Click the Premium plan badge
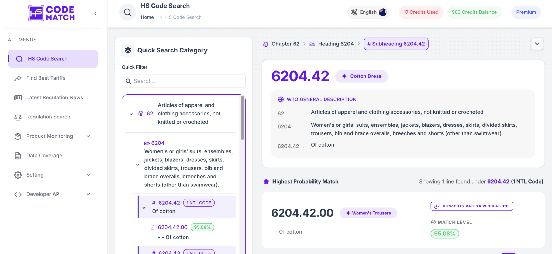552x254 pixels. (x=526, y=12)
